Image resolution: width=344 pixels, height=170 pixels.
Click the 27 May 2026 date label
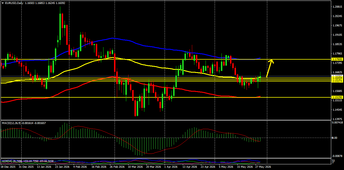(264, 167)
